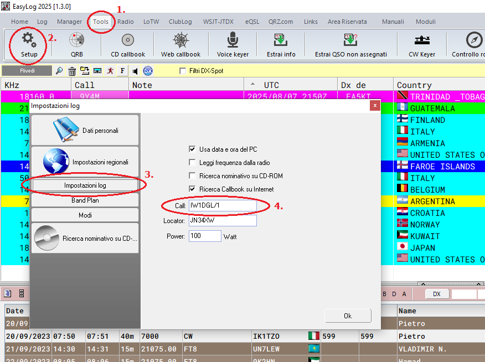
Task: Open the Radio menu tab
Action: click(x=125, y=22)
